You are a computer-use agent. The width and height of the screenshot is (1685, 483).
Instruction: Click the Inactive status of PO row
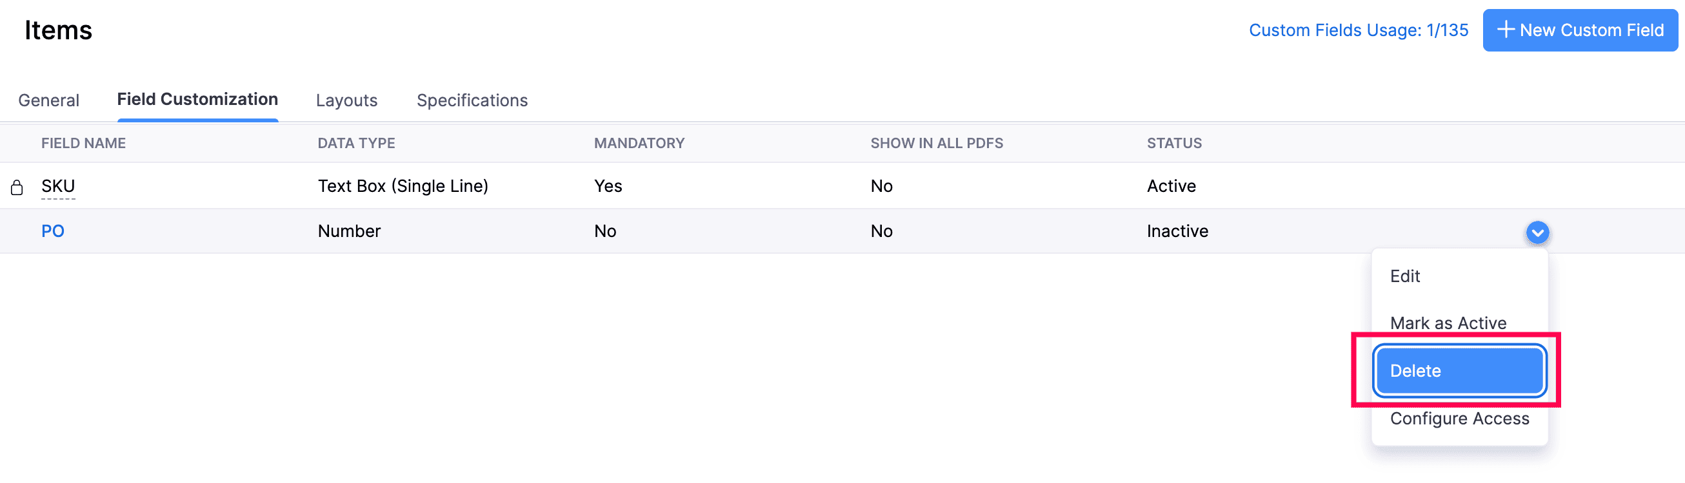[1177, 231]
